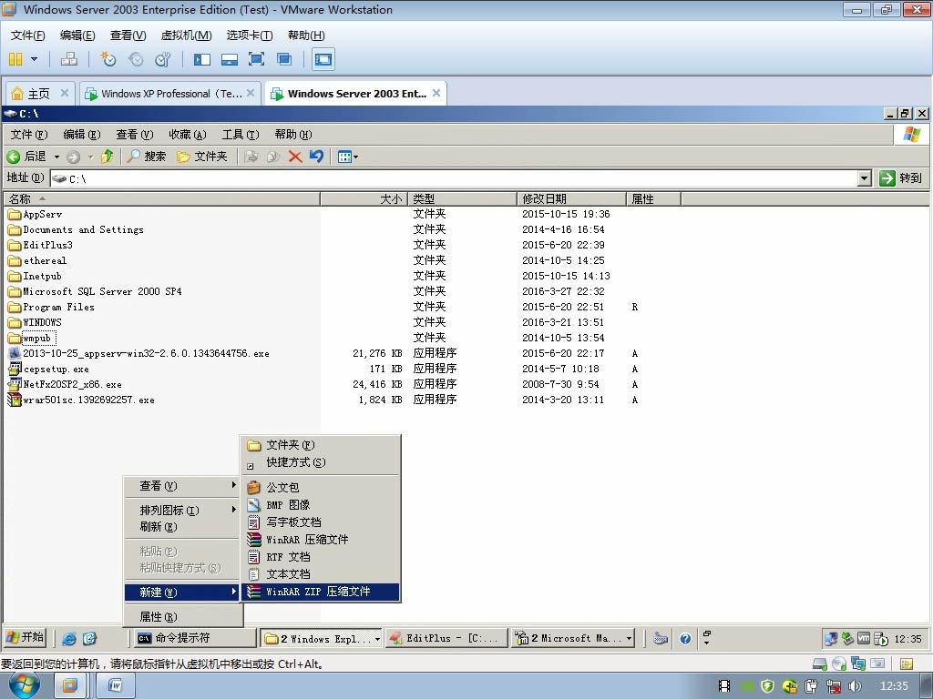Expand 排列图标(I) context submenu
933x699 pixels.
(x=182, y=510)
